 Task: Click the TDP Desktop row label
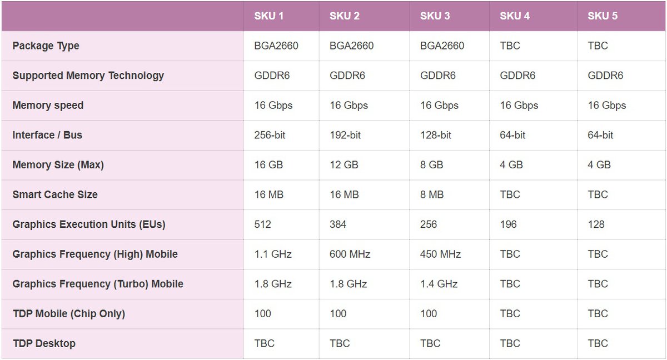[x=44, y=343]
